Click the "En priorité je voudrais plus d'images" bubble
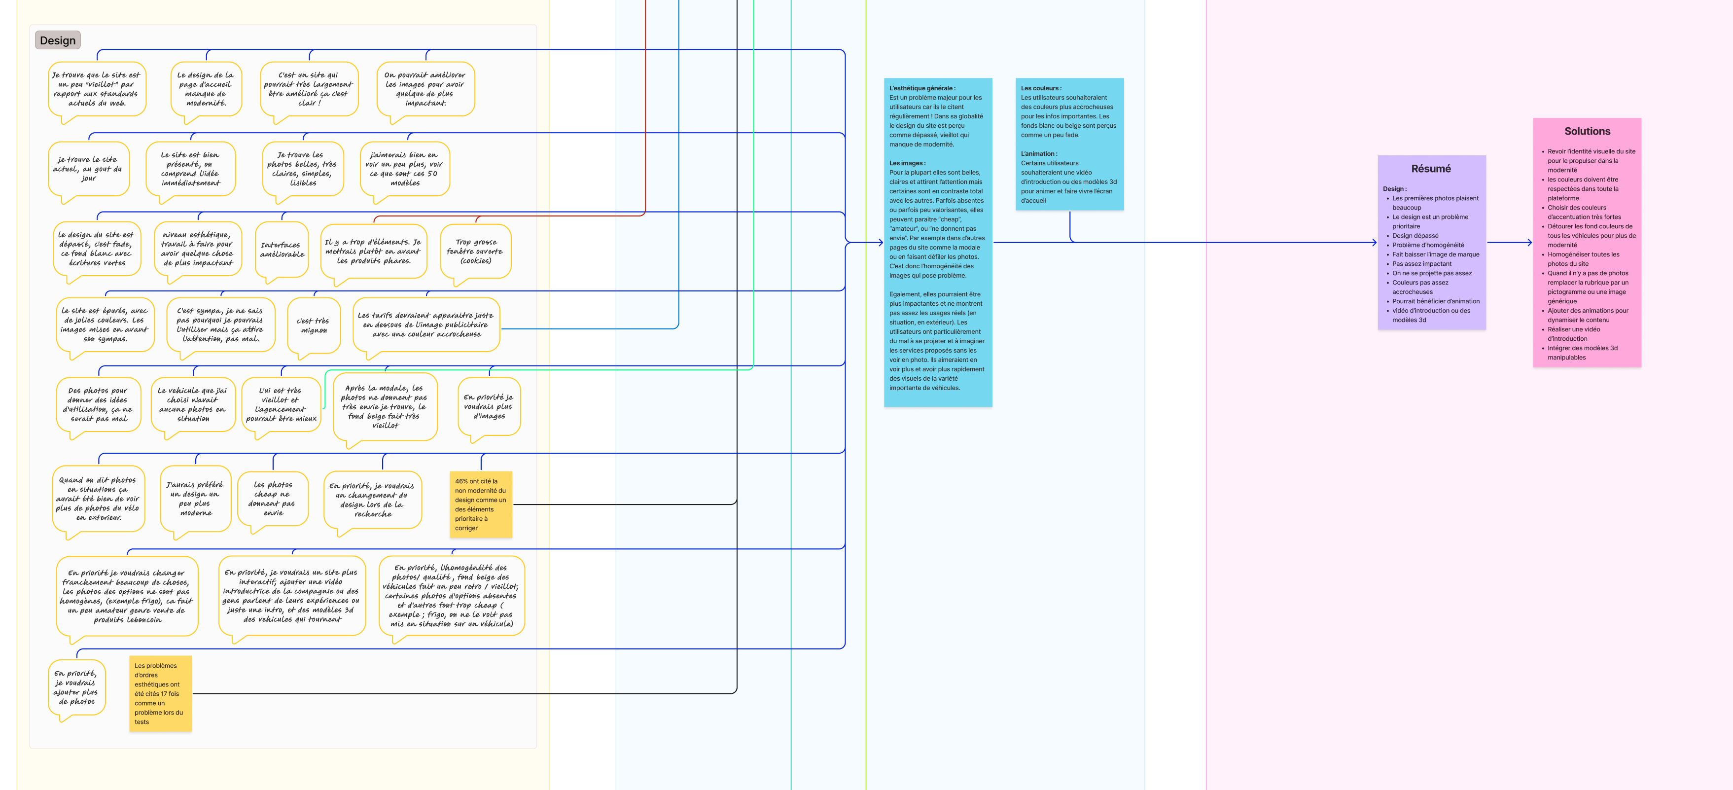 point(489,406)
